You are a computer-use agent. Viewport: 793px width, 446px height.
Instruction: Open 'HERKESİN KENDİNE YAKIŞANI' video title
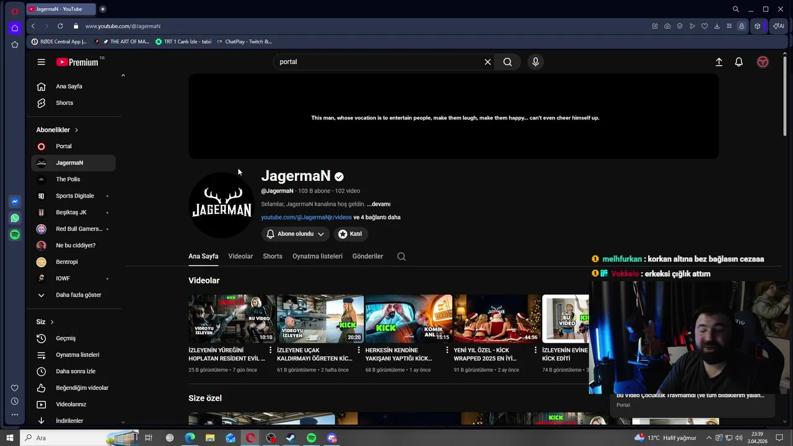pyautogui.click(x=398, y=354)
